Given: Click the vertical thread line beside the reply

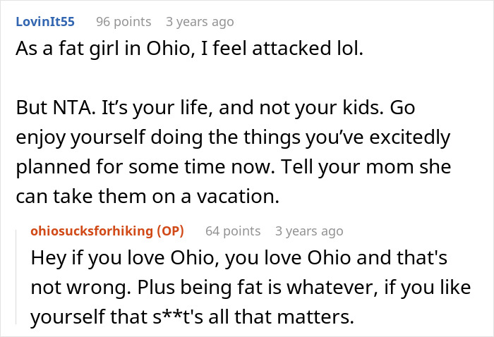Looking at the screenshot, I should tap(18, 275).
